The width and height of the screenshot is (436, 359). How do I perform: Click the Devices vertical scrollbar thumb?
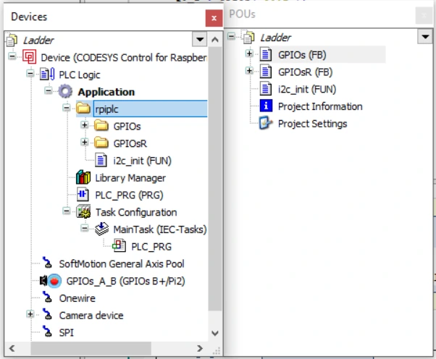(214, 179)
